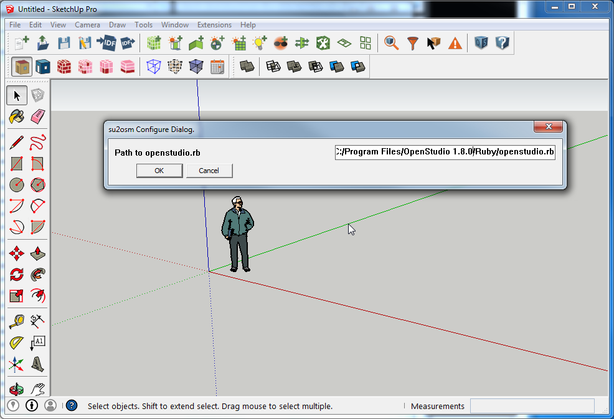The width and height of the screenshot is (614, 419).
Task: Close the su2osm Configure Dialog
Action: point(548,126)
